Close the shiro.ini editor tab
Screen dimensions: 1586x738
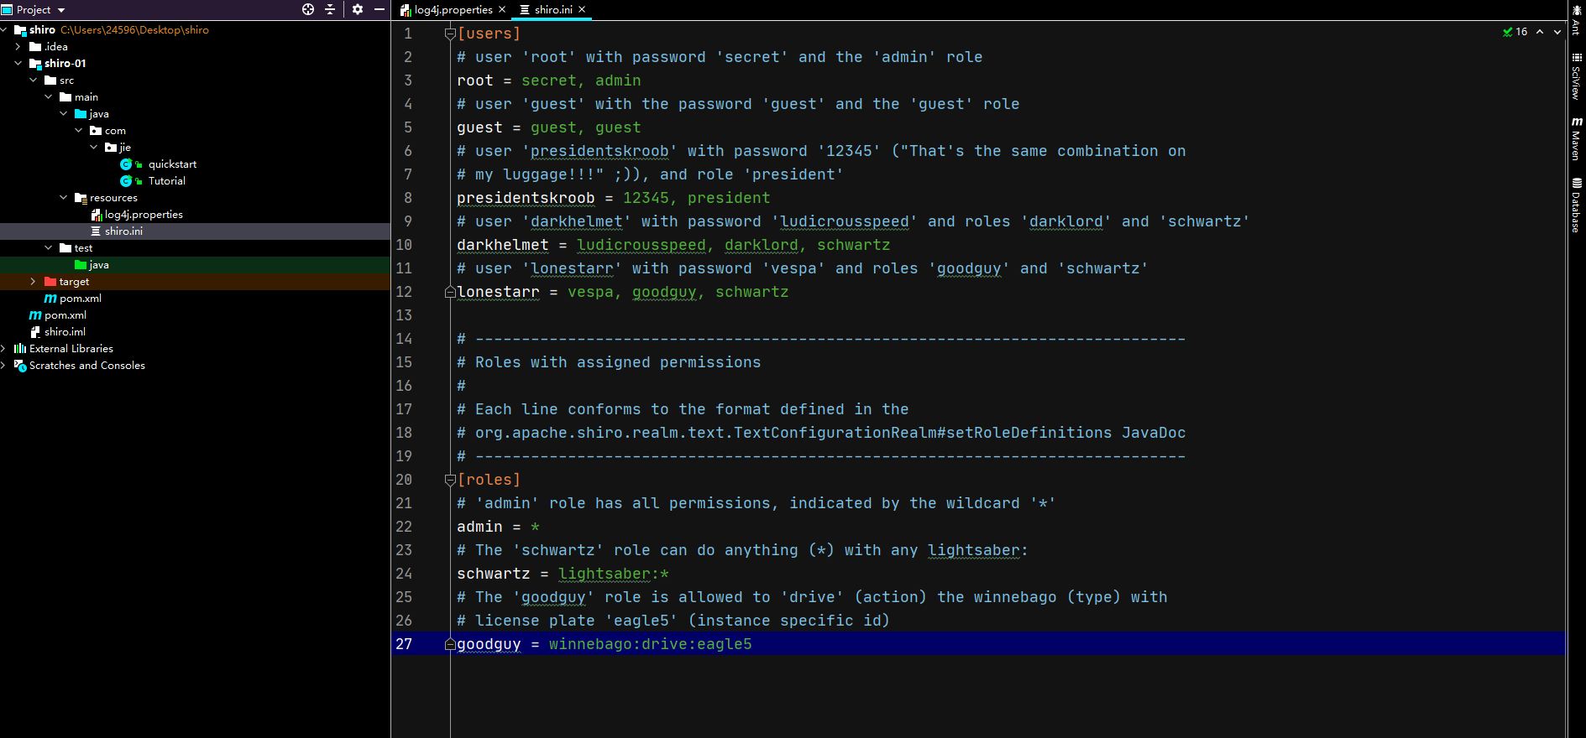(582, 10)
